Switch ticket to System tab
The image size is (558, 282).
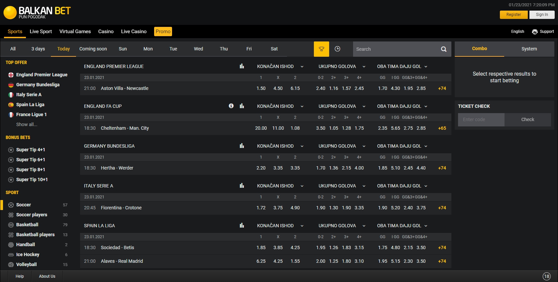[529, 49]
